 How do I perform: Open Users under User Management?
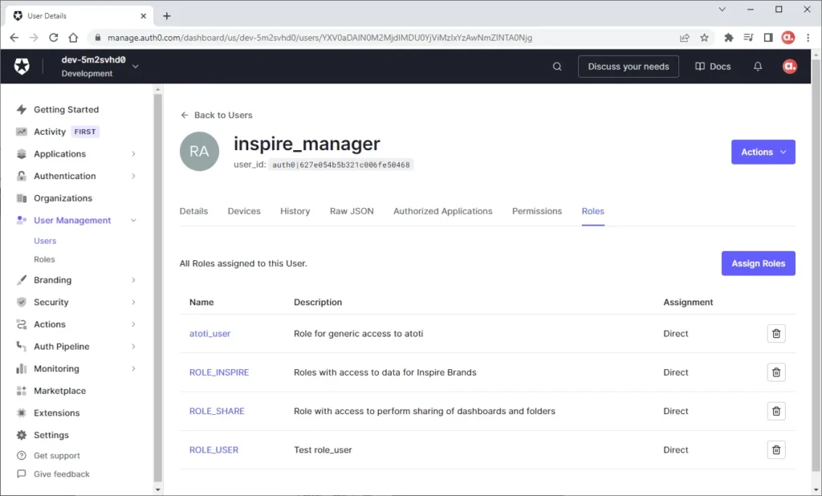(45, 242)
